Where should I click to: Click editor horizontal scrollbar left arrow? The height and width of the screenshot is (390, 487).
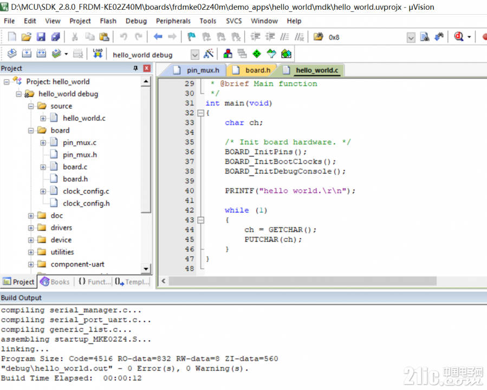(x=164, y=281)
